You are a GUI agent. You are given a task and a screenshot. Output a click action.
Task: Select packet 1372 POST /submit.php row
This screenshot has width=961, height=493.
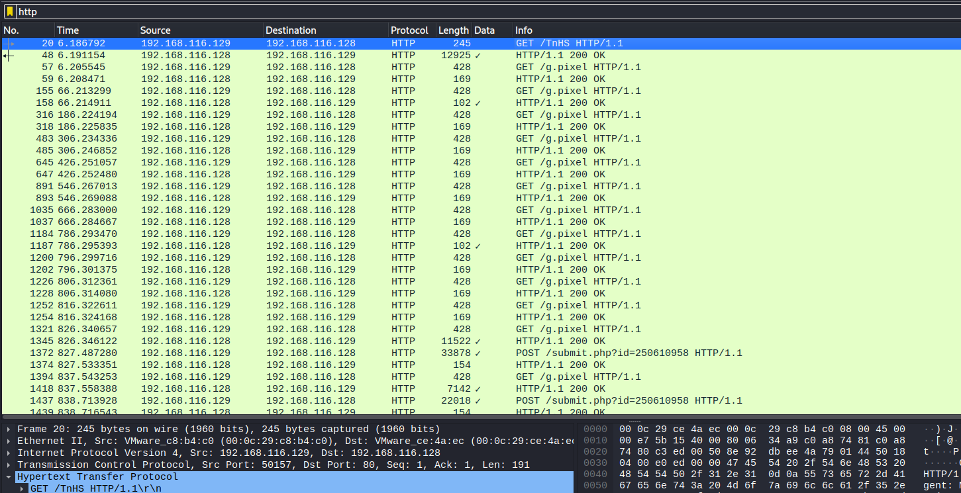coord(397,353)
